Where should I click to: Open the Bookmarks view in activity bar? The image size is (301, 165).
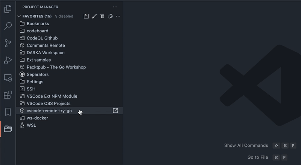(8, 112)
